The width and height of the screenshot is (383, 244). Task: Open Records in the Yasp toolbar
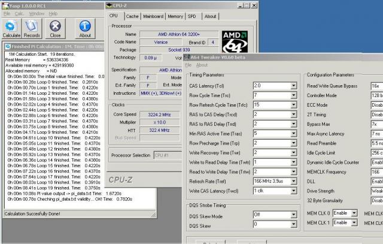pos(32,29)
